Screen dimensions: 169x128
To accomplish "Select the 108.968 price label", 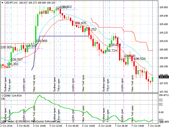I will coord(41,41).
